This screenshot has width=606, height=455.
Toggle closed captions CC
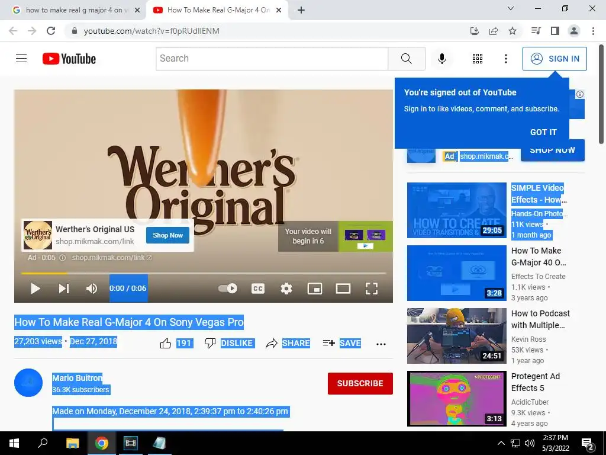coord(258,289)
